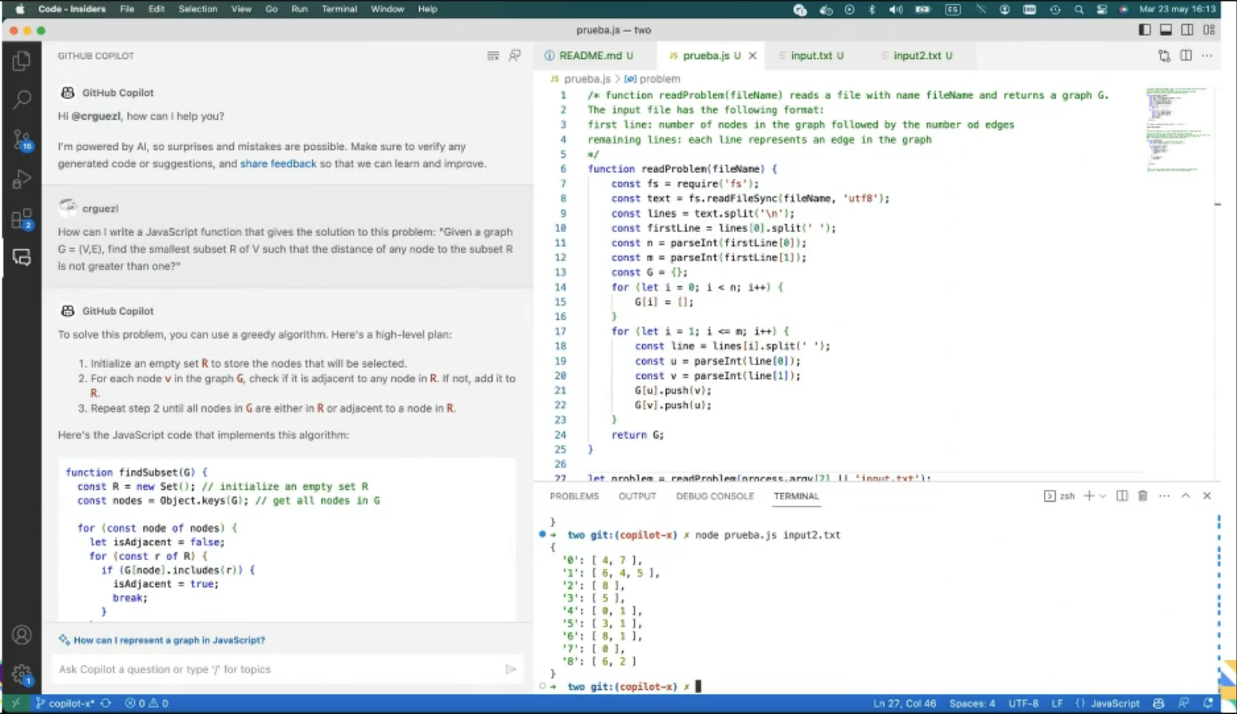The width and height of the screenshot is (1237, 714).
Task: Toggle bottom panel visibility
Action: pyautogui.click(x=1166, y=30)
